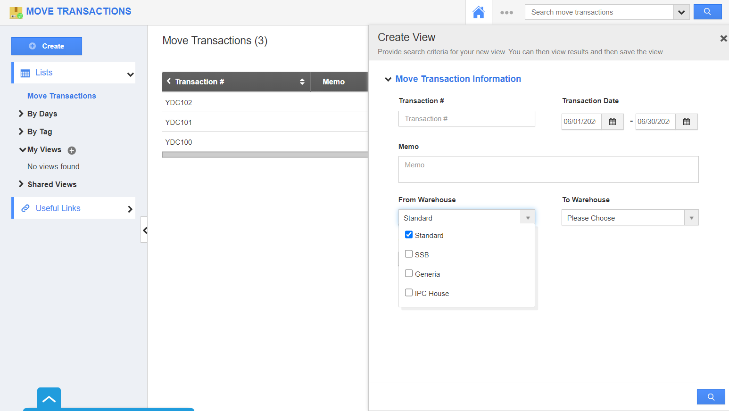The image size is (729, 411).
Task: Enable the Generia warehouse option
Action: (x=408, y=273)
